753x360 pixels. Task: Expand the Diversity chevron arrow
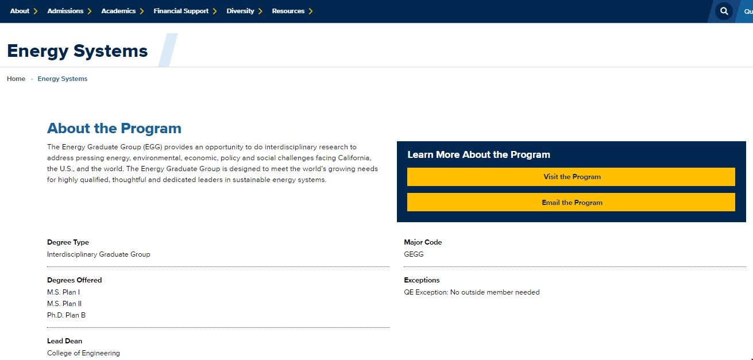[260, 11]
